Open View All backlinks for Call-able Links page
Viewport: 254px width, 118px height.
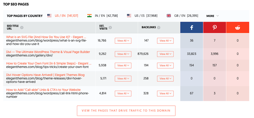click(x=165, y=93)
